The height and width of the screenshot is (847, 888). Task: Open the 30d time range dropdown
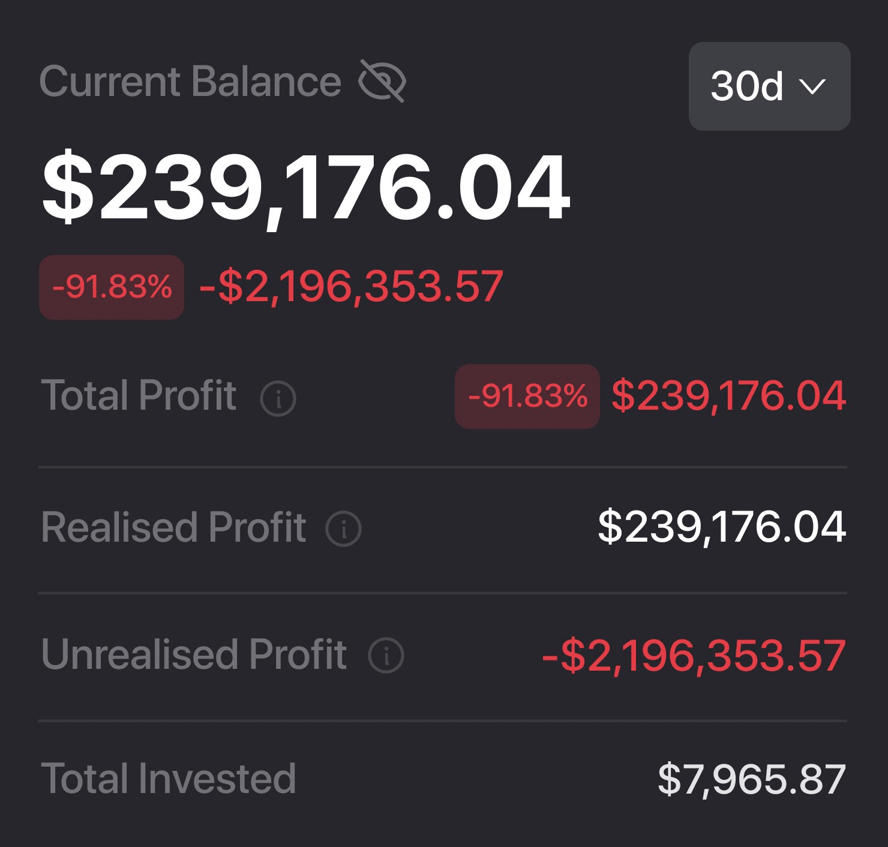point(770,86)
